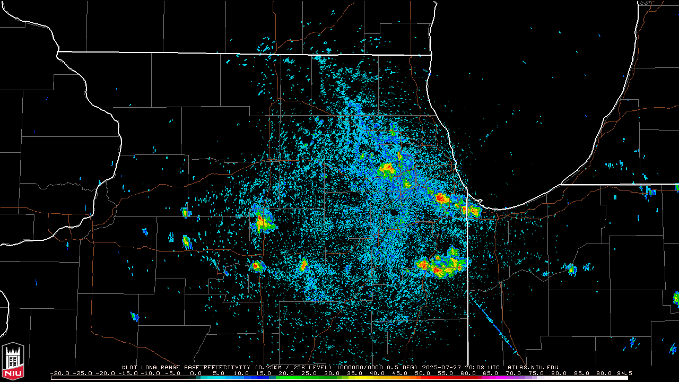Click the 94.5 maximum scale label
This screenshot has height=382, width=679.
[623, 373]
